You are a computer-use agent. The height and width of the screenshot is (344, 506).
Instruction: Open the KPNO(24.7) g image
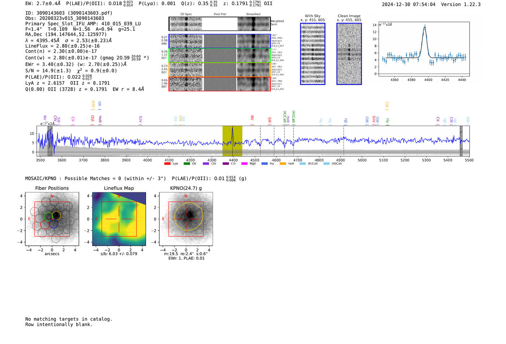click(x=186, y=219)
